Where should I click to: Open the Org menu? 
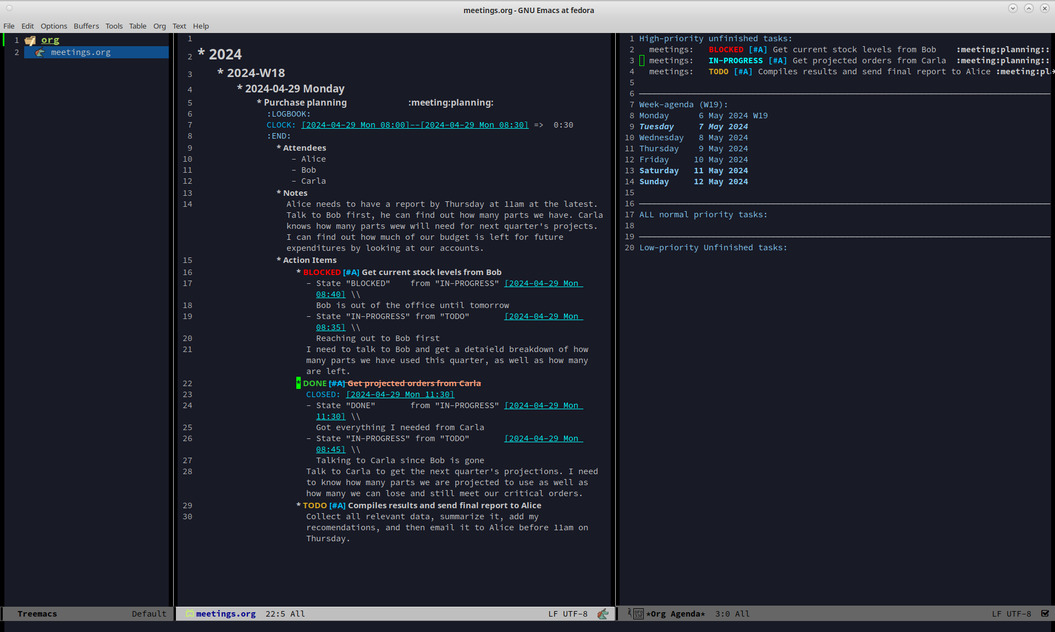tap(159, 26)
